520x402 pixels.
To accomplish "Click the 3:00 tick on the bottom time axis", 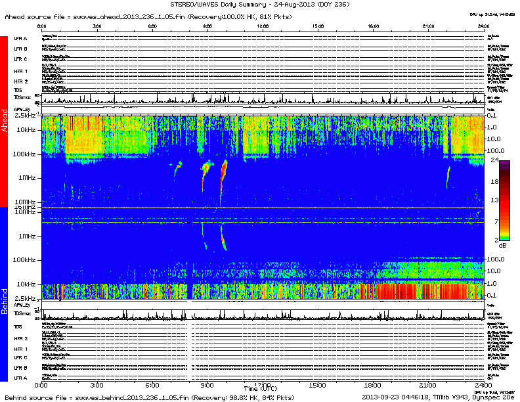I will click(97, 384).
